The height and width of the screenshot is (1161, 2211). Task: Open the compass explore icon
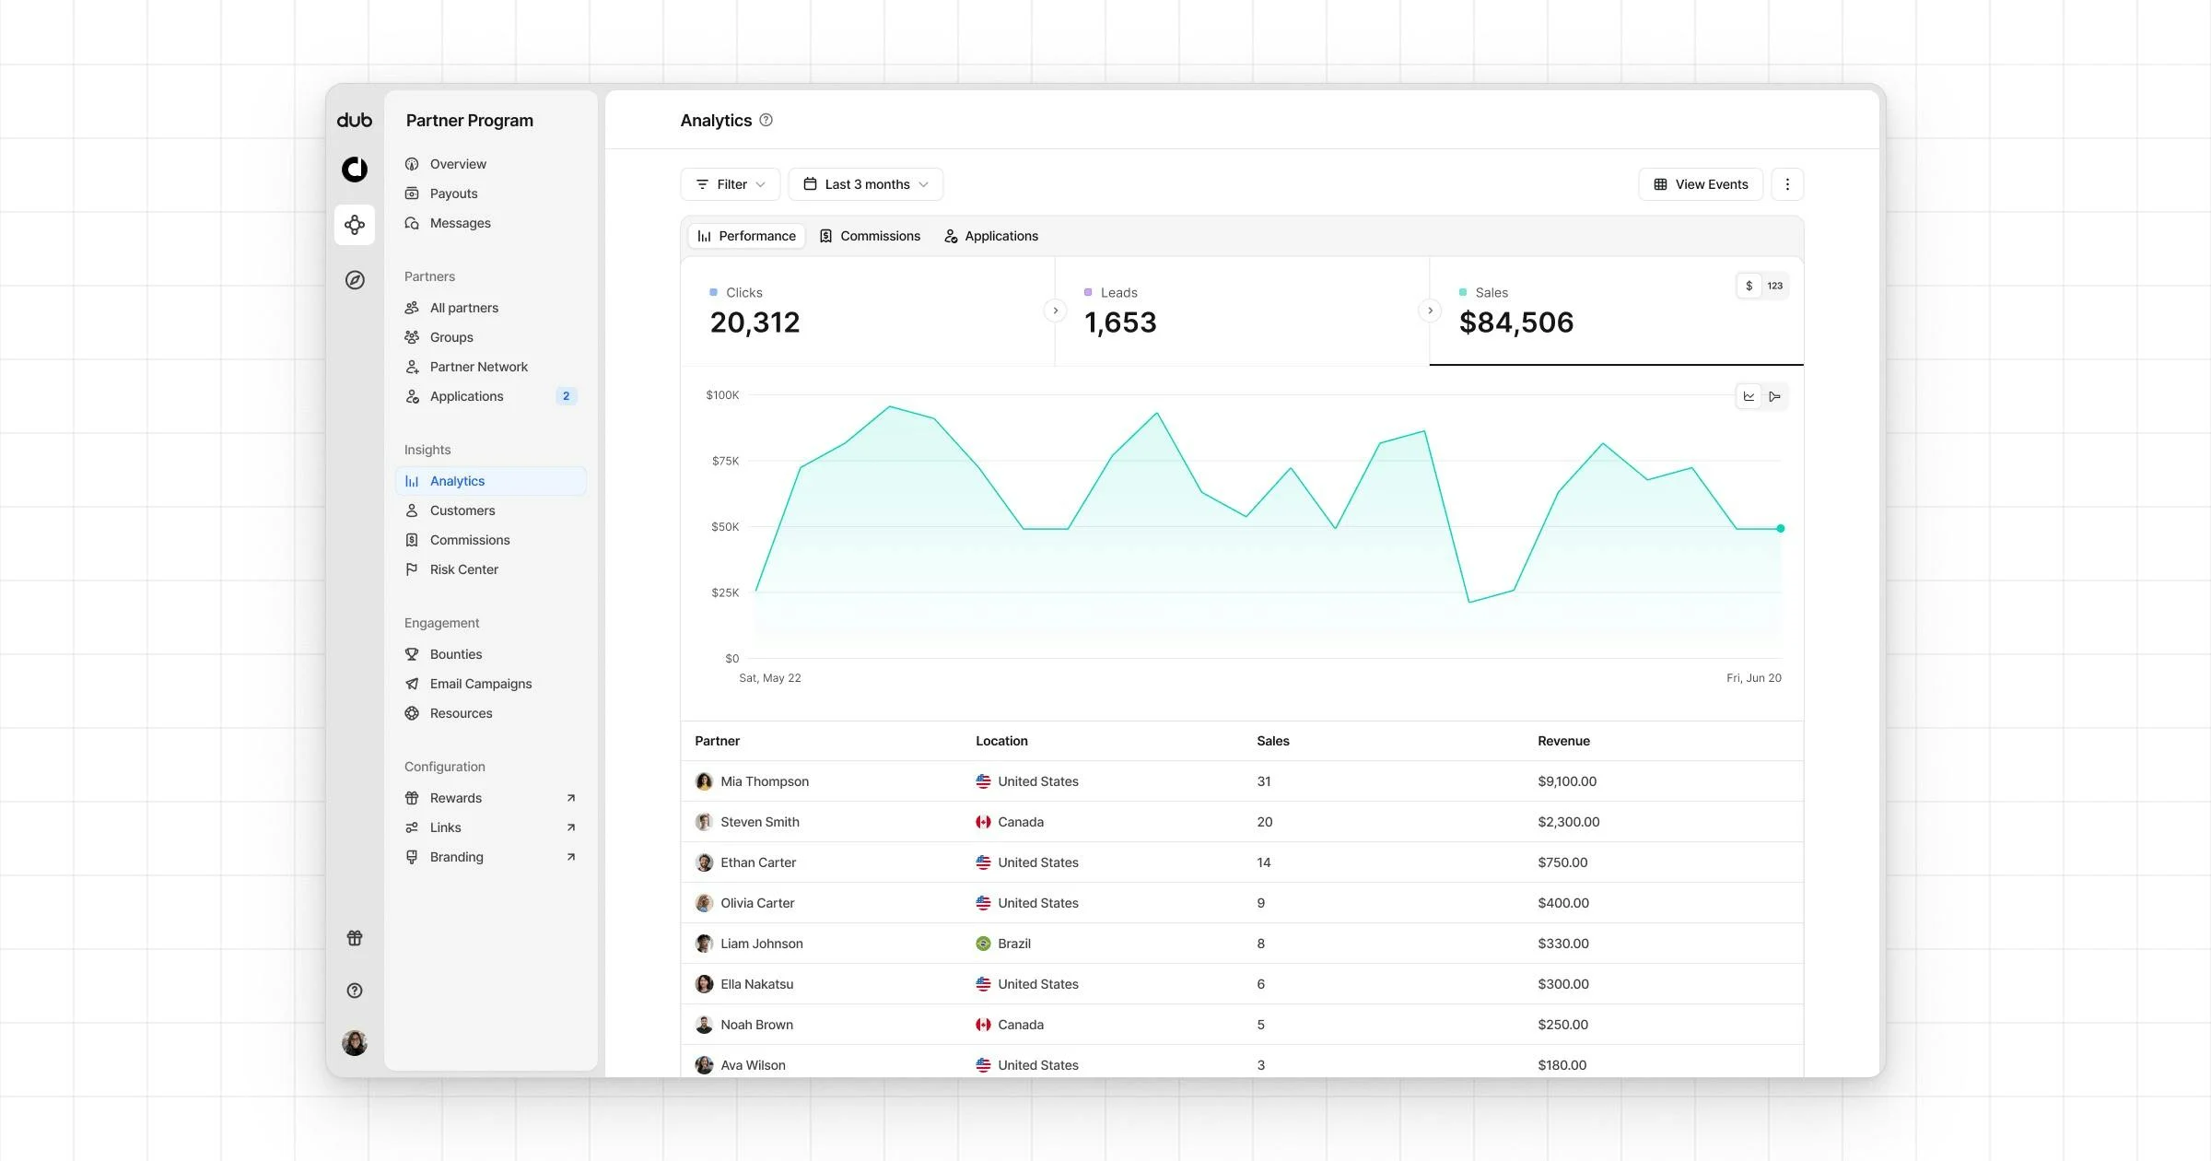click(x=355, y=280)
